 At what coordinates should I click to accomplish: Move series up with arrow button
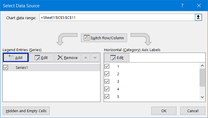tap(86, 58)
